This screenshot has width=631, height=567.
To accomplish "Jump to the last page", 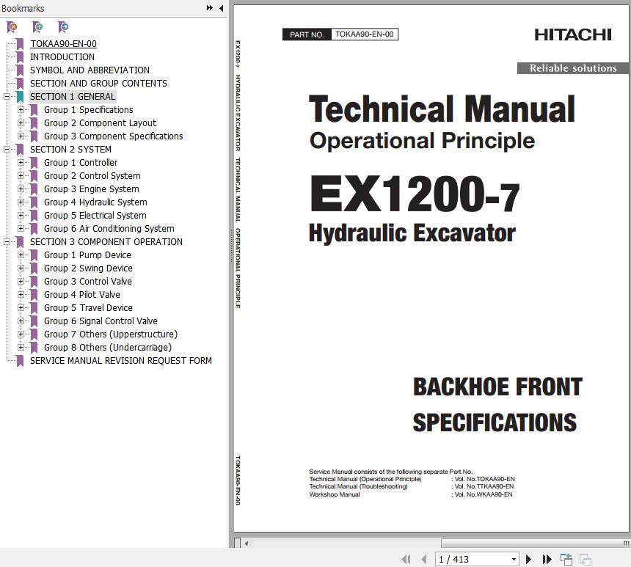I will click(x=547, y=559).
